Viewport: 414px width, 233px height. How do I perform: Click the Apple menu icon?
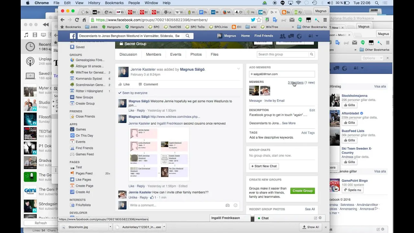click(27, 3)
